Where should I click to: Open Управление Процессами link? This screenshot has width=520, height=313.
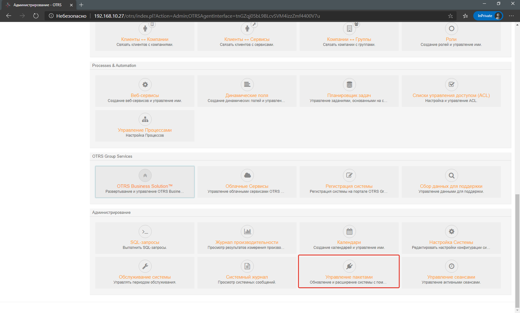coord(145,130)
